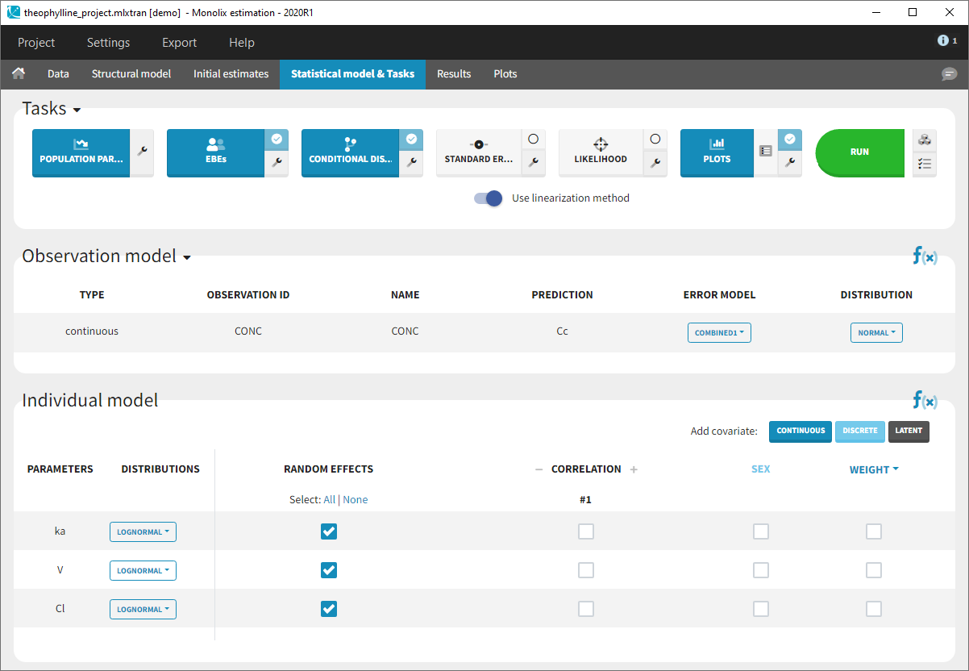
Task: Click the scenario checklist icon beside Run
Action: [x=925, y=164]
